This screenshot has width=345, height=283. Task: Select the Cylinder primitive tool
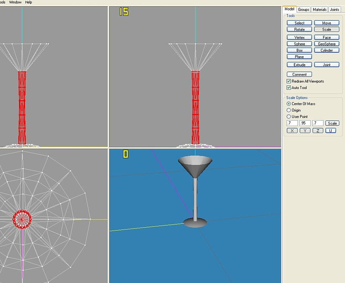point(326,51)
